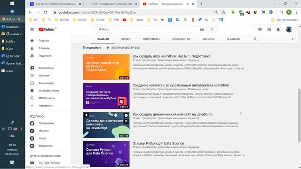Open the Windows Start menu
301x169 pixels.
coord(12,3)
